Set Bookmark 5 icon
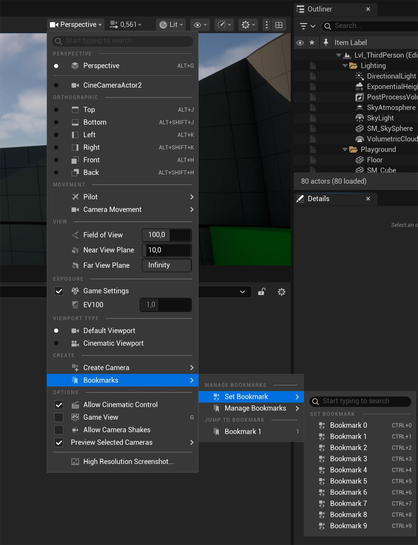Image resolution: width=418 pixels, height=545 pixels. (322, 481)
